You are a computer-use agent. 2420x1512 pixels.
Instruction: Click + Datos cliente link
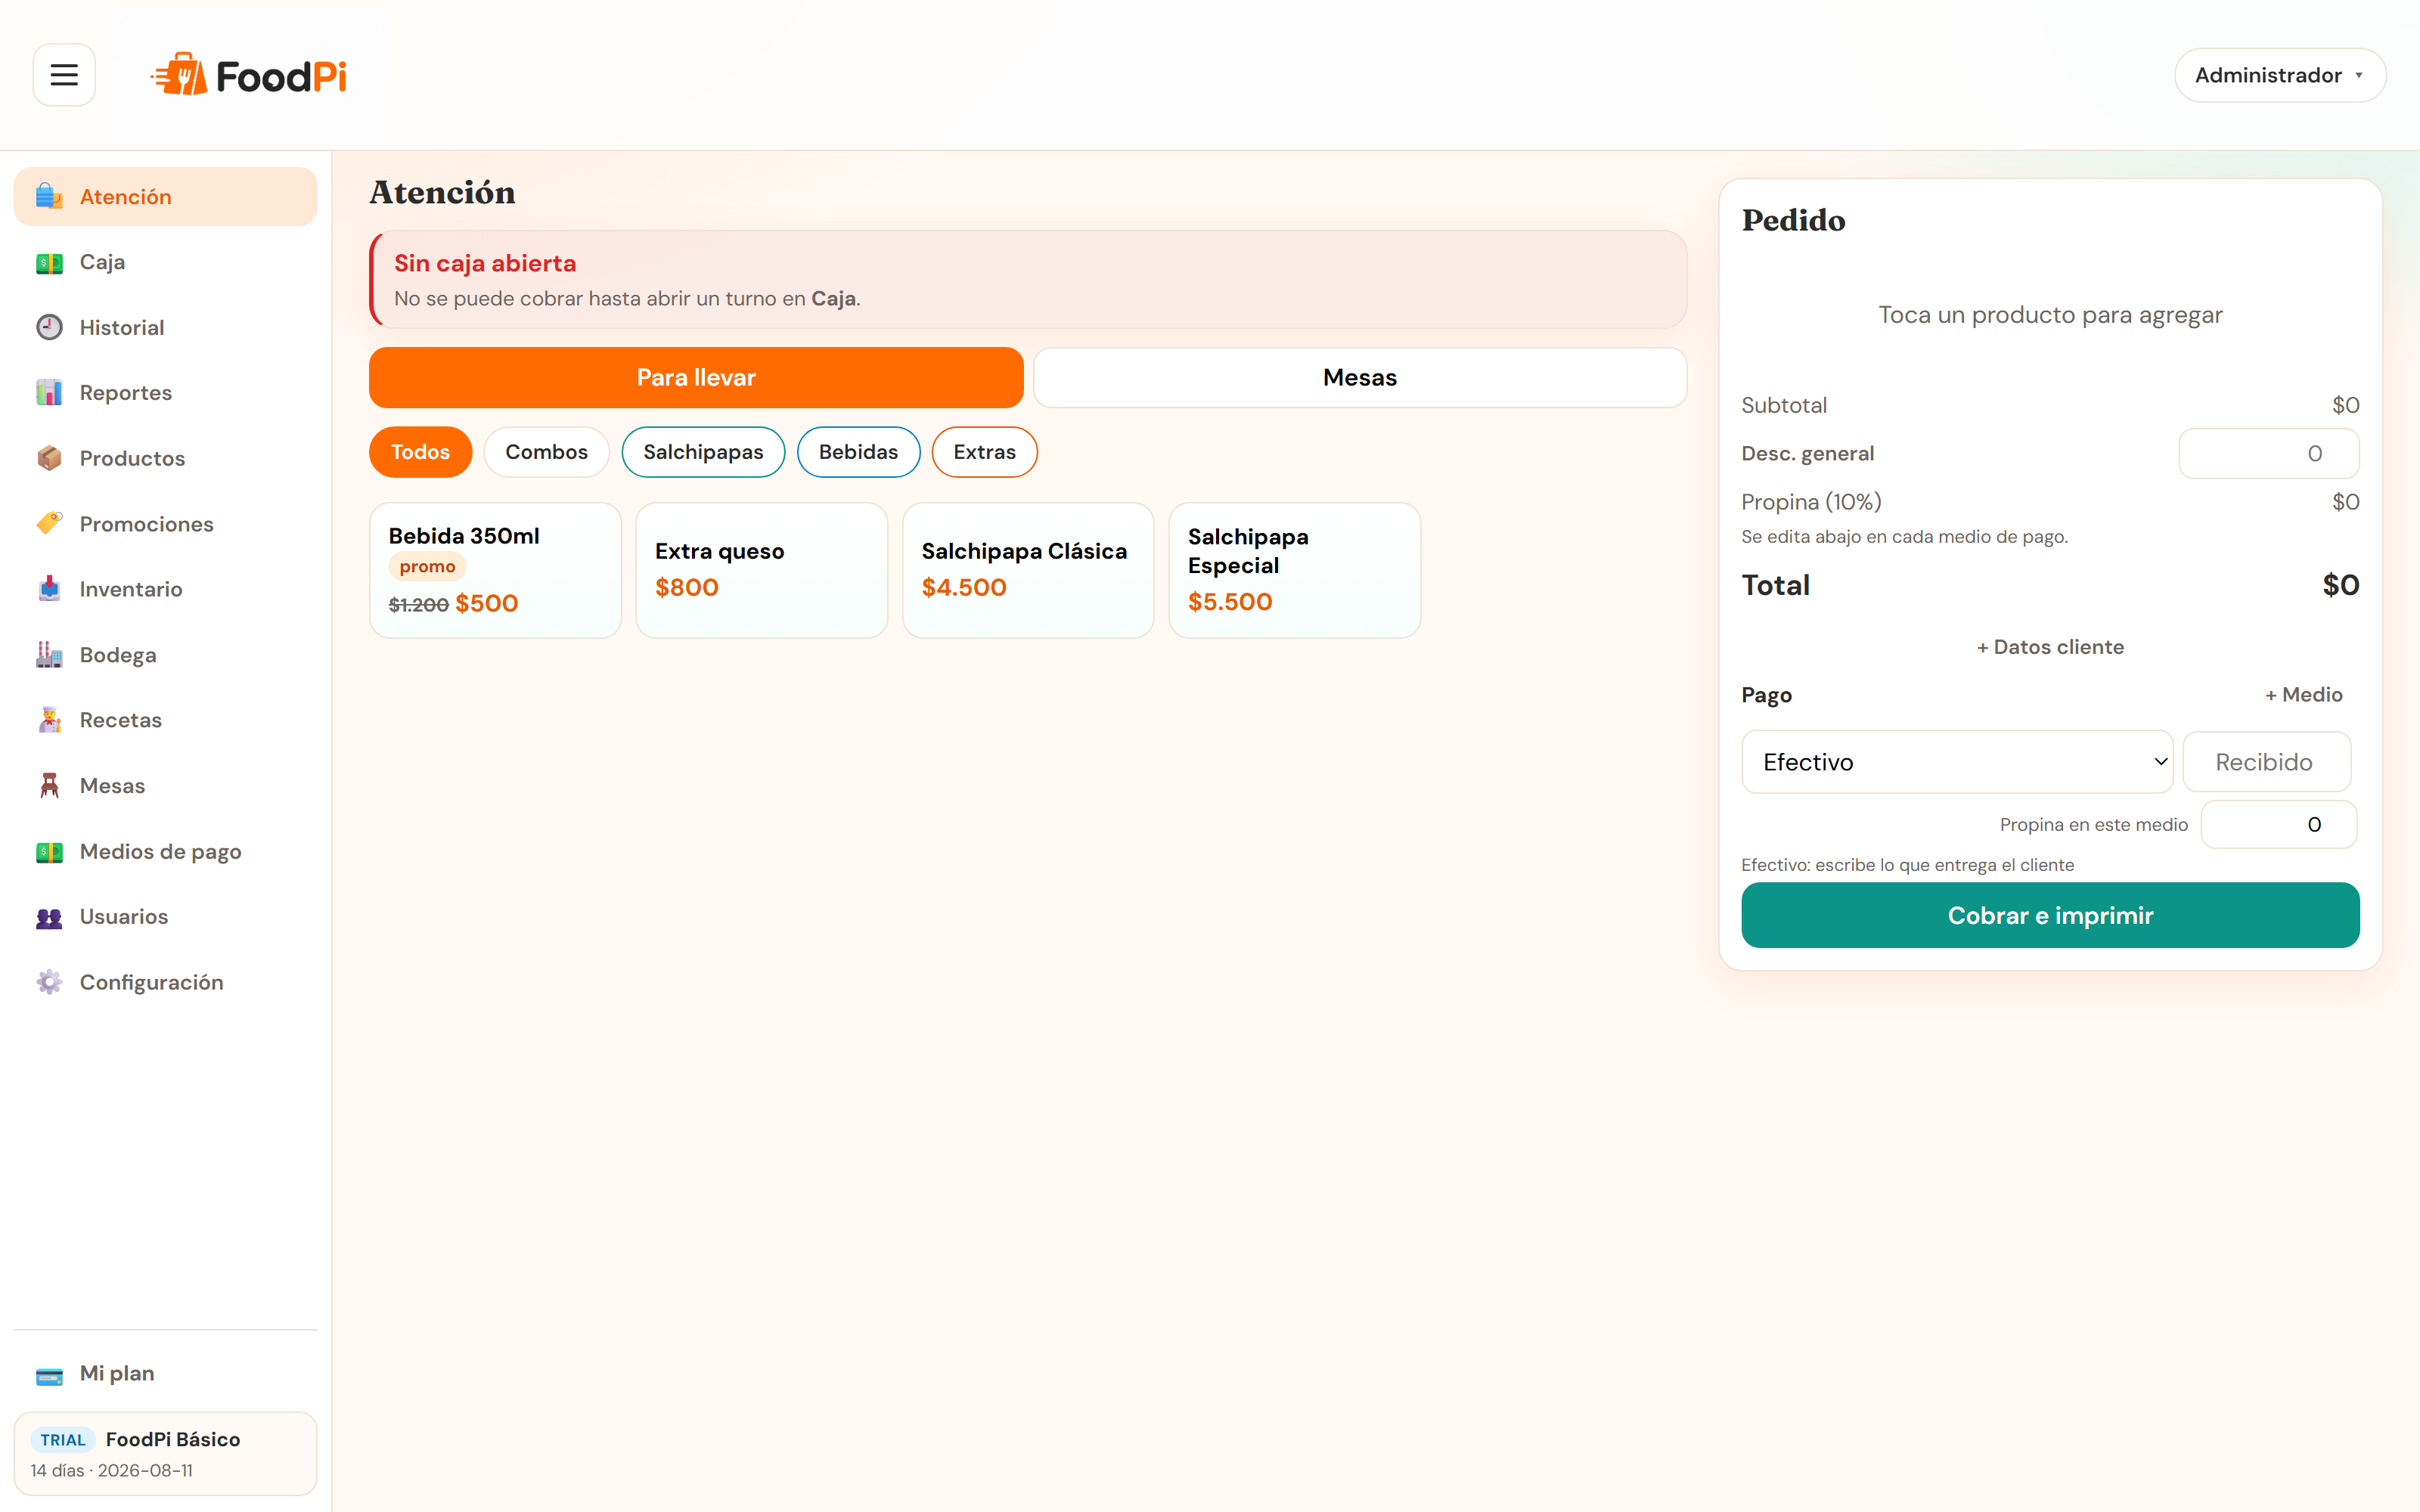pos(2050,647)
